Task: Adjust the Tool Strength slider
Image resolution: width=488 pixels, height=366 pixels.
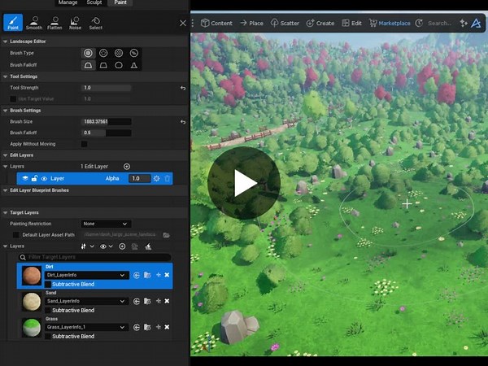Action: (x=106, y=88)
